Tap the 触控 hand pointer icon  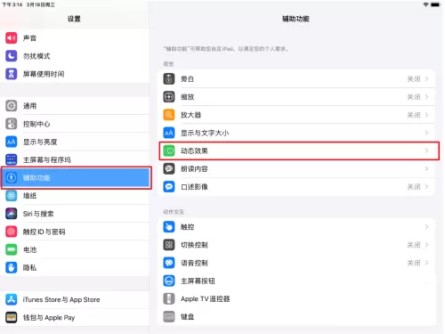pyautogui.click(x=169, y=227)
